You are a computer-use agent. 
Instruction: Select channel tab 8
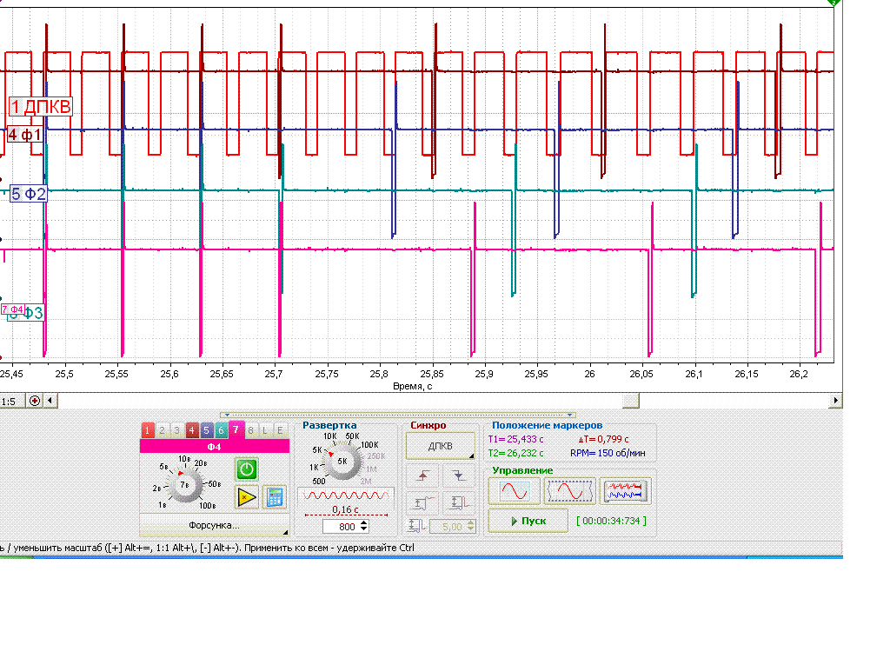[251, 430]
